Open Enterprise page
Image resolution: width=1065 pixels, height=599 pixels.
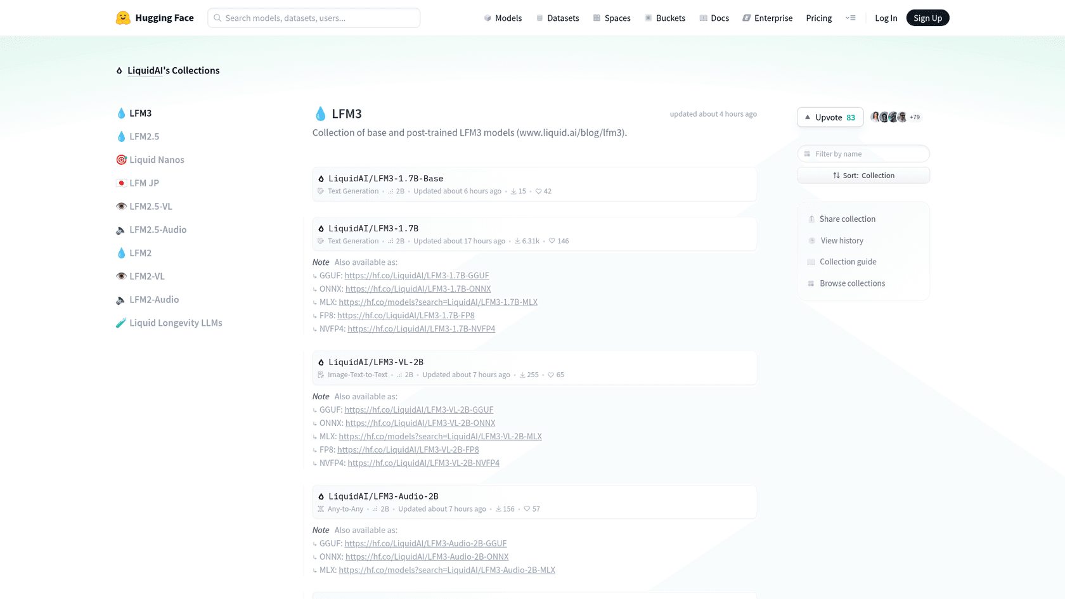(x=768, y=18)
